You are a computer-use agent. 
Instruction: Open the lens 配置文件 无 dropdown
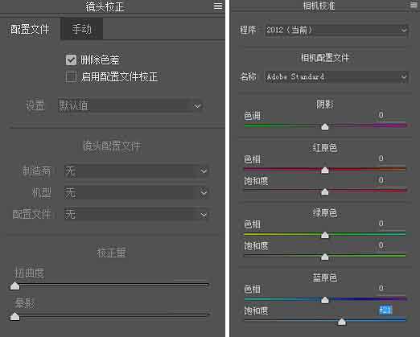pos(137,215)
